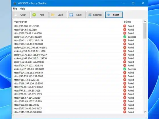Click failed icon for 142.11.227.126:3128
This screenshot has width=159, height=119.
pos(125,40)
